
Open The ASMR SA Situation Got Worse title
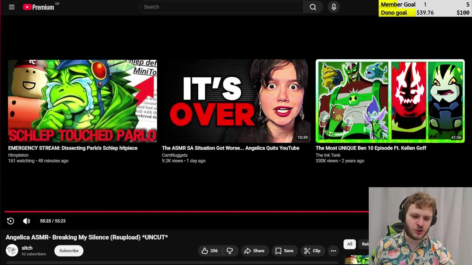[230, 148]
